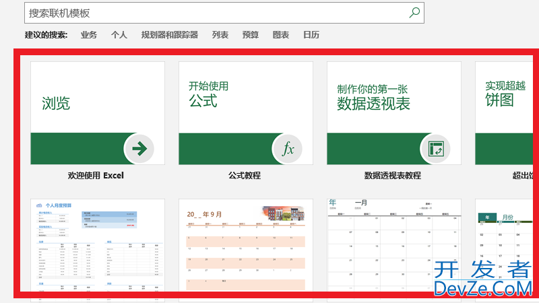
Task: Open the 个人月度预算 template
Action: click(98, 245)
